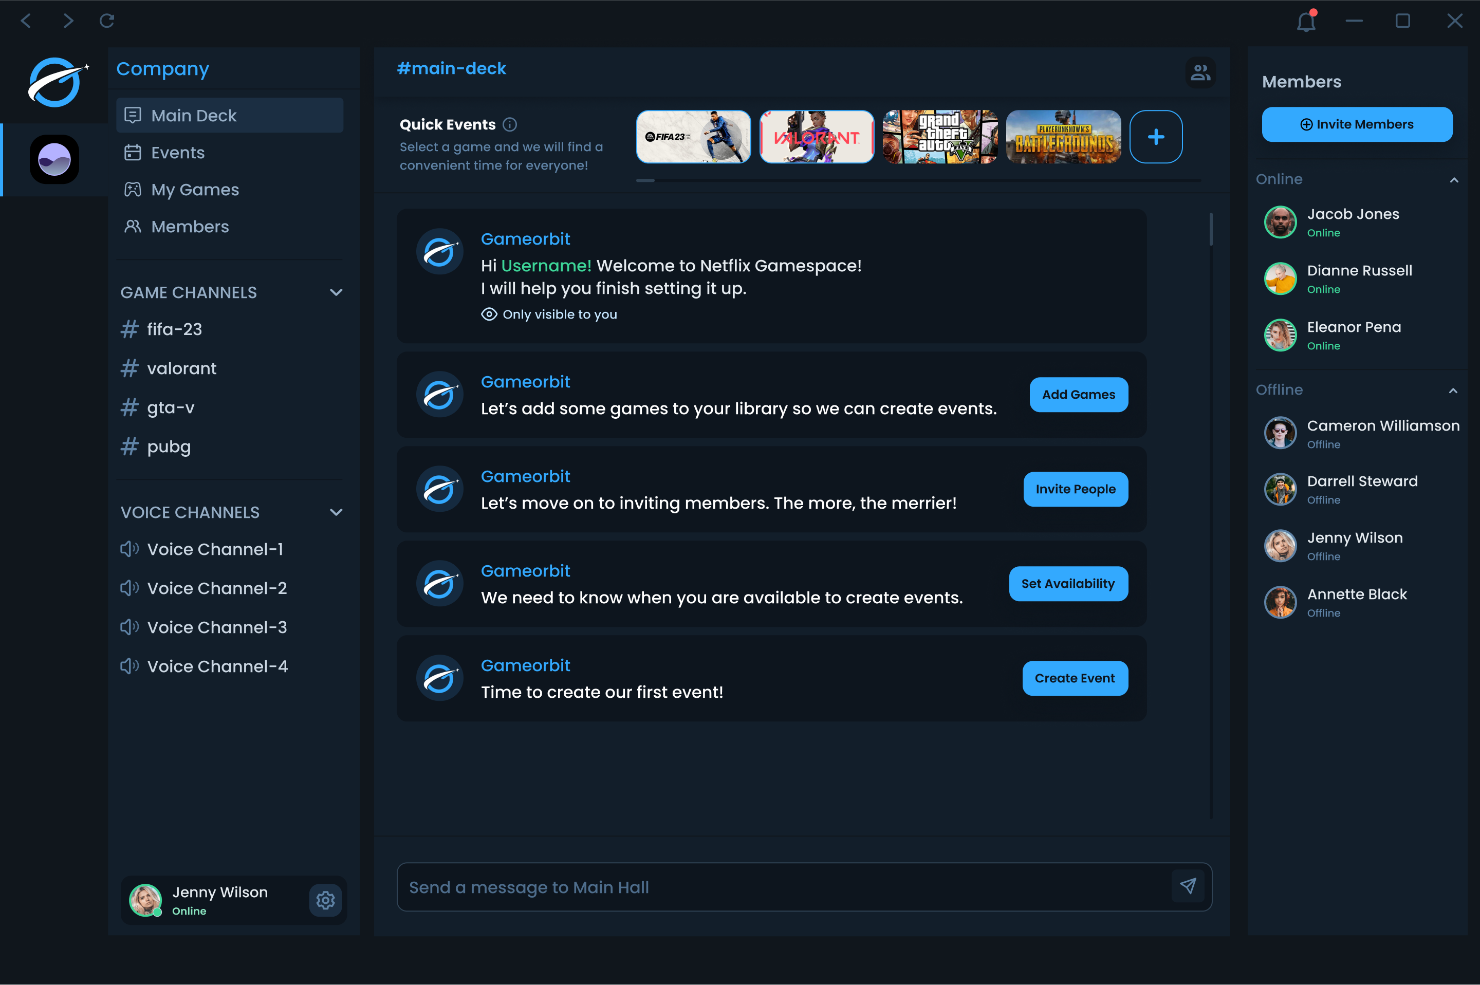Click Cameron Williamson's avatar
Viewport: 1480px width, 985px height.
point(1280,433)
